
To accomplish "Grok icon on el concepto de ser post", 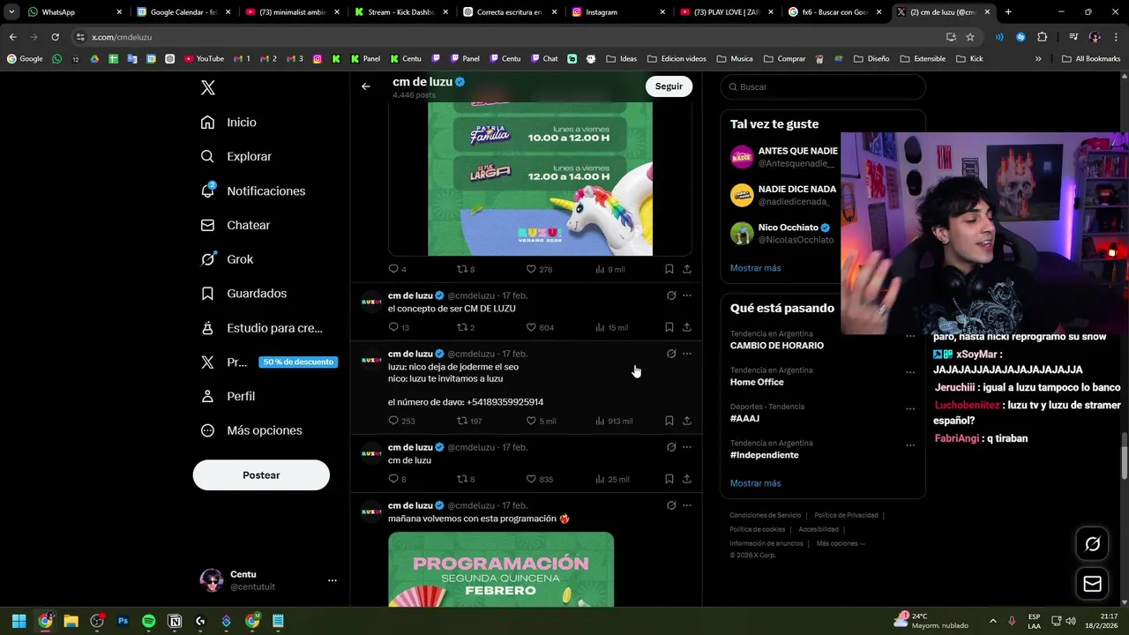I will click(671, 295).
